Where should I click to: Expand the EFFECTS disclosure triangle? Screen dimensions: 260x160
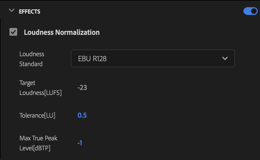(11, 10)
